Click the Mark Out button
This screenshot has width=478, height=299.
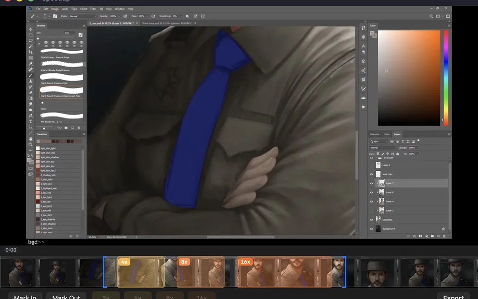click(x=66, y=296)
